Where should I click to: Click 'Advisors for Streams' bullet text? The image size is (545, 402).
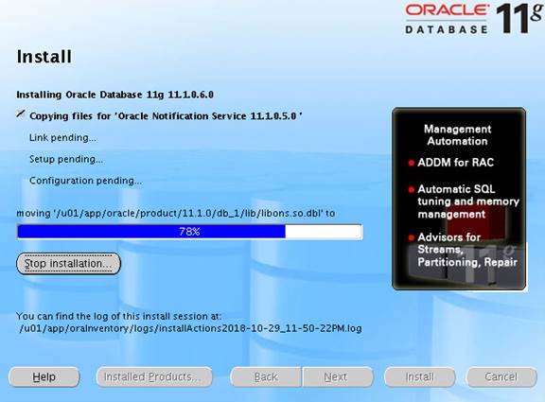click(467, 250)
